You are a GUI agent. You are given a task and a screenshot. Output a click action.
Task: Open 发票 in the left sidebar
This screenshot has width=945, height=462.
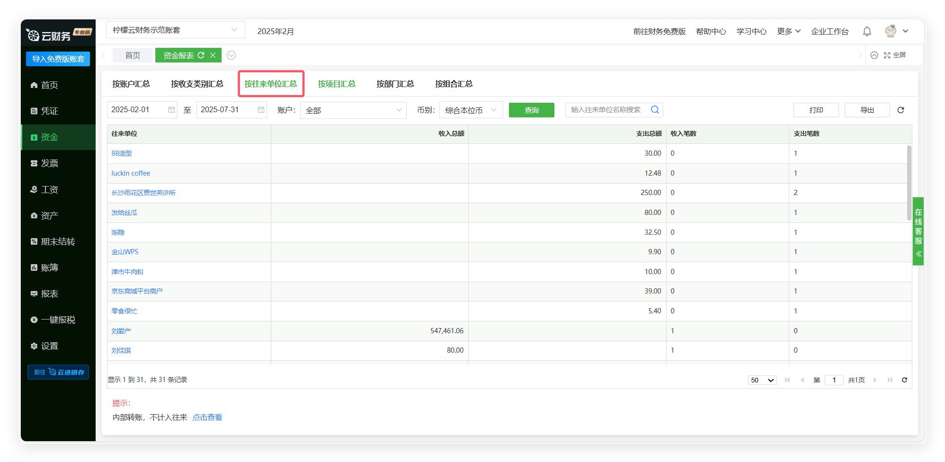[x=49, y=163]
